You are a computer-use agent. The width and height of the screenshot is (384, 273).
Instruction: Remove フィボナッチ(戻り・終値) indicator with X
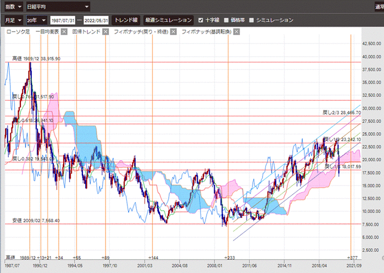174,31
